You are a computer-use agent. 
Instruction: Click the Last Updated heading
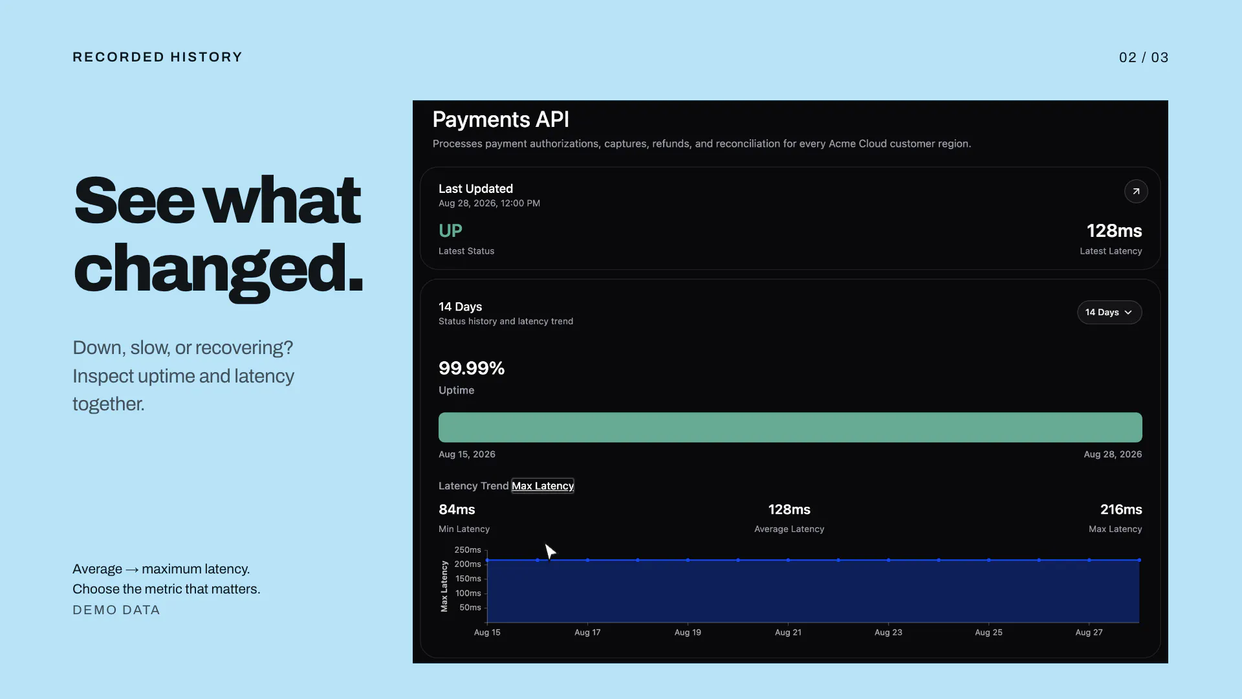tap(475, 189)
